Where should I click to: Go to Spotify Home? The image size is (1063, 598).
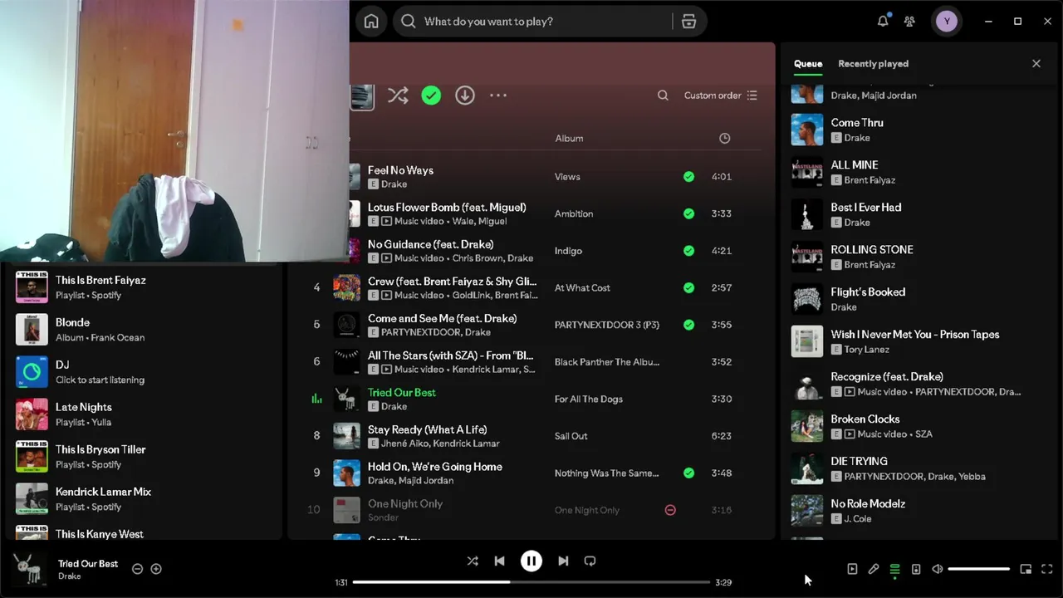pyautogui.click(x=371, y=22)
